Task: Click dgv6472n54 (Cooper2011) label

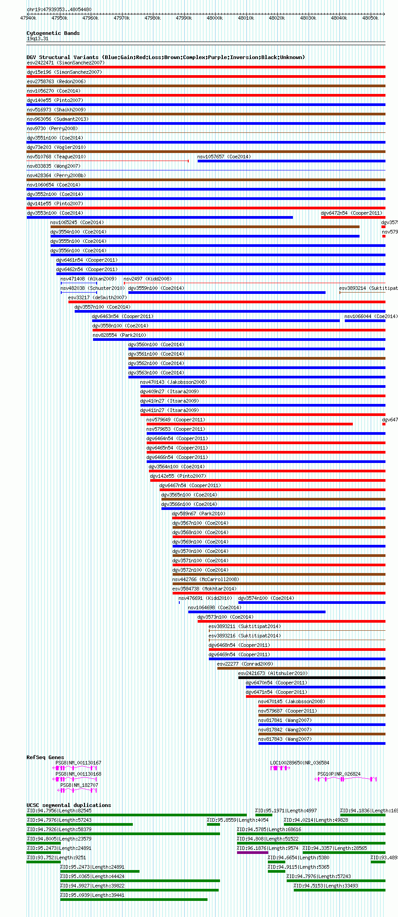Action: click(351, 213)
